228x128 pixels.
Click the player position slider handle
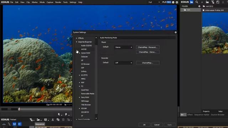coord(19,109)
